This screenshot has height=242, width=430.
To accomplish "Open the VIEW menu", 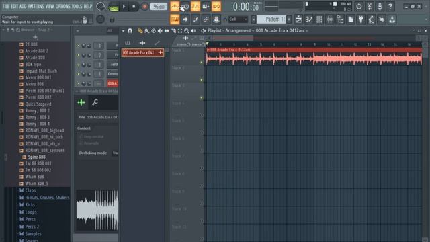I will coord(50,6).
